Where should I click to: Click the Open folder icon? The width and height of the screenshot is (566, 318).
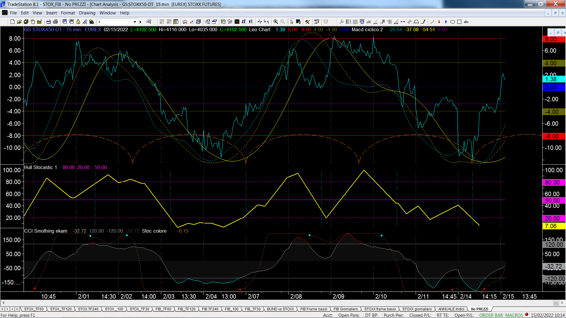19,22
